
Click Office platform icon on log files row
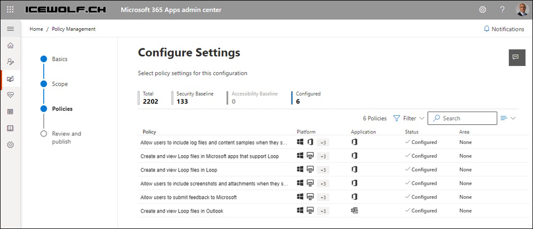click(x=310, y=142)
